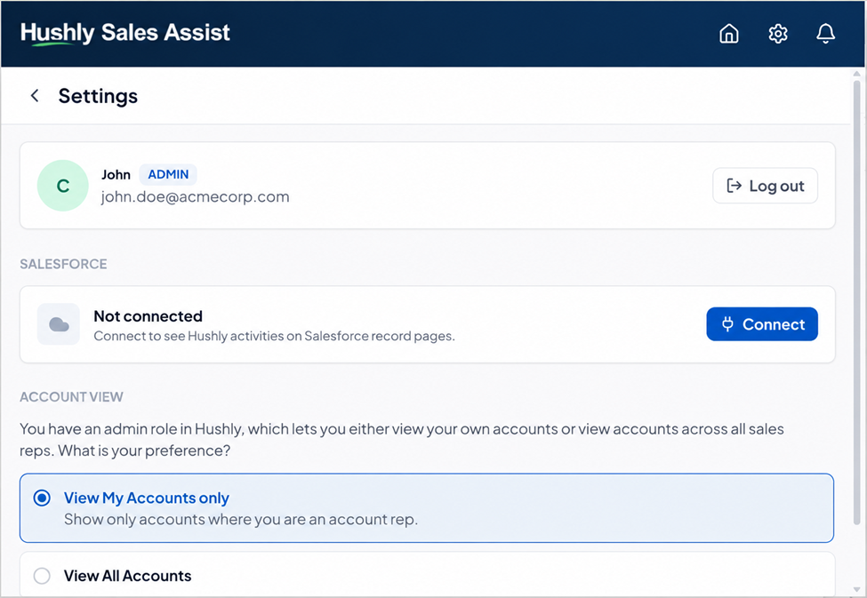Viewport: 867px width, 598px height.
Task: Click the ADMIN role badge
Action: pos(168,174)
